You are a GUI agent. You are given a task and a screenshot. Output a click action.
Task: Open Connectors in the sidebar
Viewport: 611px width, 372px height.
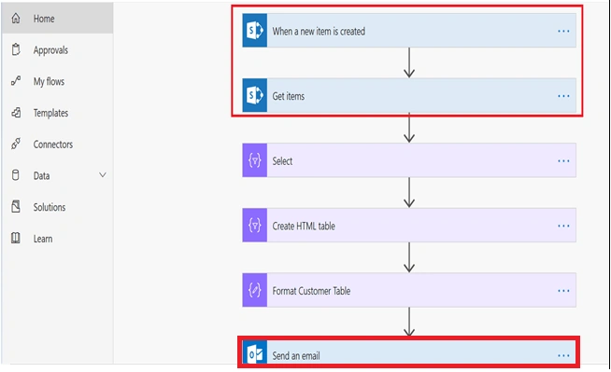tap(58, 145)
